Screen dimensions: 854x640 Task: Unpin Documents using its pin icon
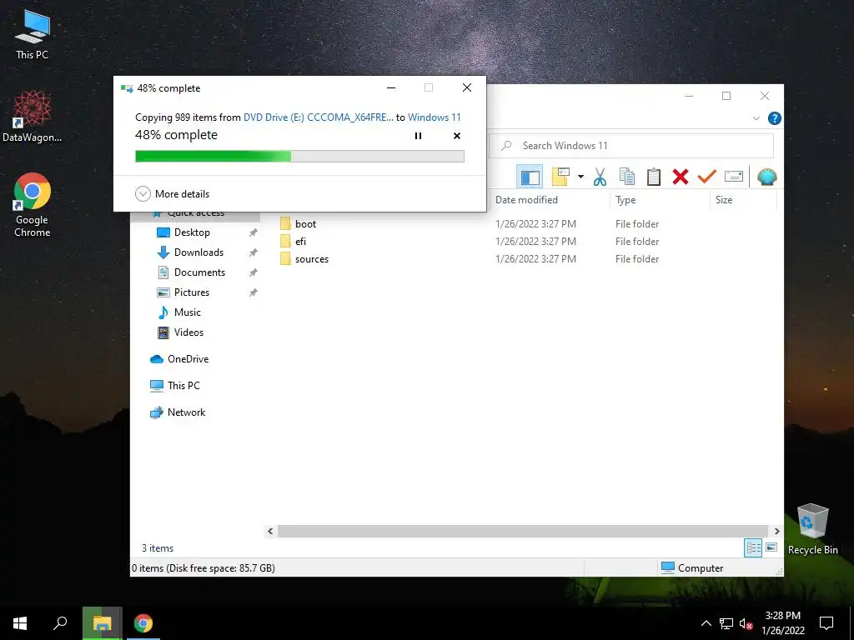pos(254,272)
